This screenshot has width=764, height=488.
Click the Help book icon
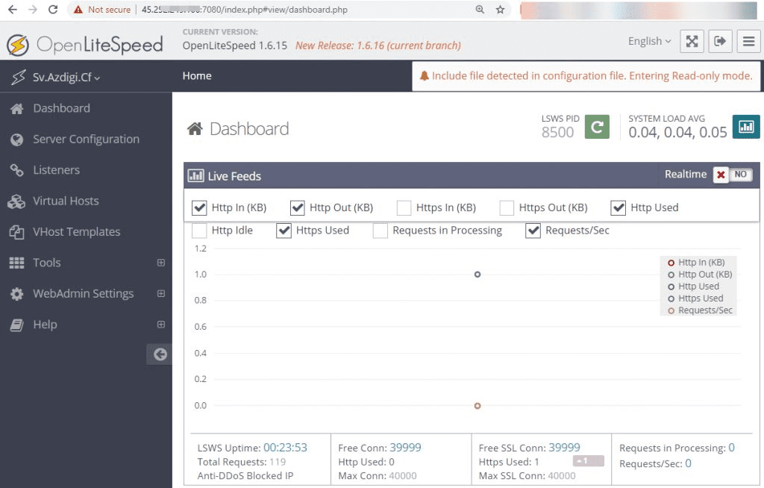(x=16, y=325)
